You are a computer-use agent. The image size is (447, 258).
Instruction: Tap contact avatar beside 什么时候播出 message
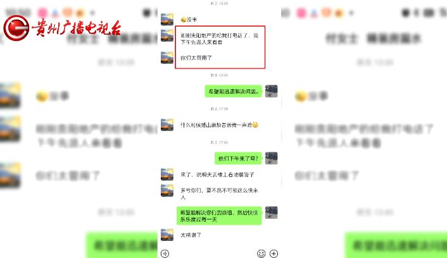(x=167, y=125)
